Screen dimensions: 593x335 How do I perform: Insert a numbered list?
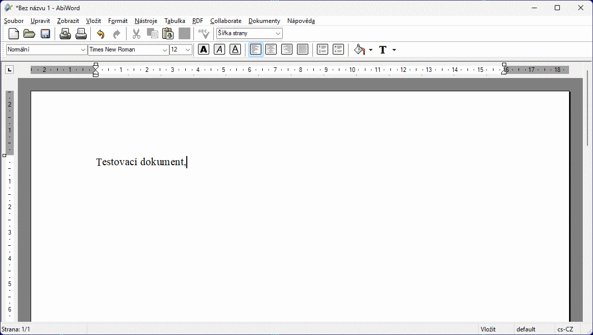(x=322, y=49)
